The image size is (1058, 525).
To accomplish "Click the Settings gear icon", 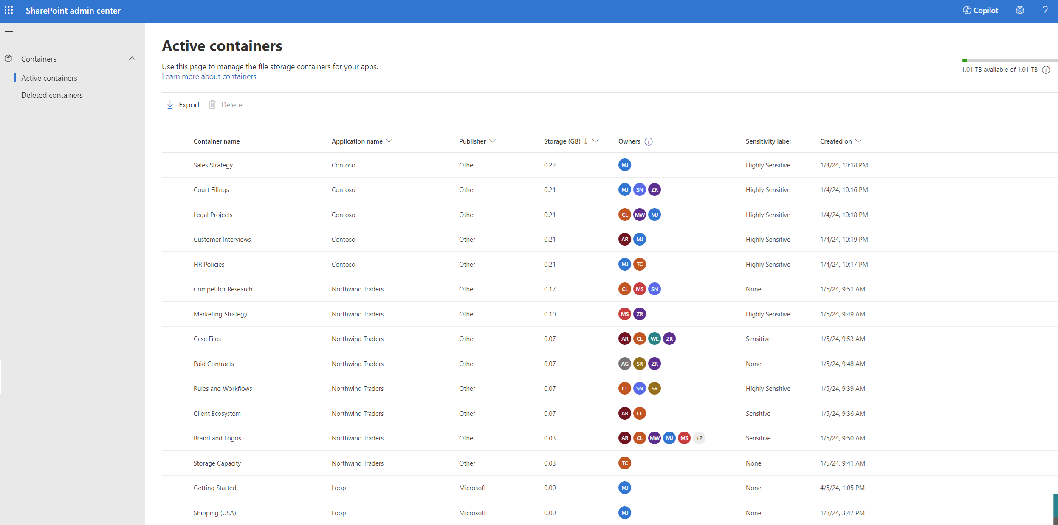I will pos(1020,11).
